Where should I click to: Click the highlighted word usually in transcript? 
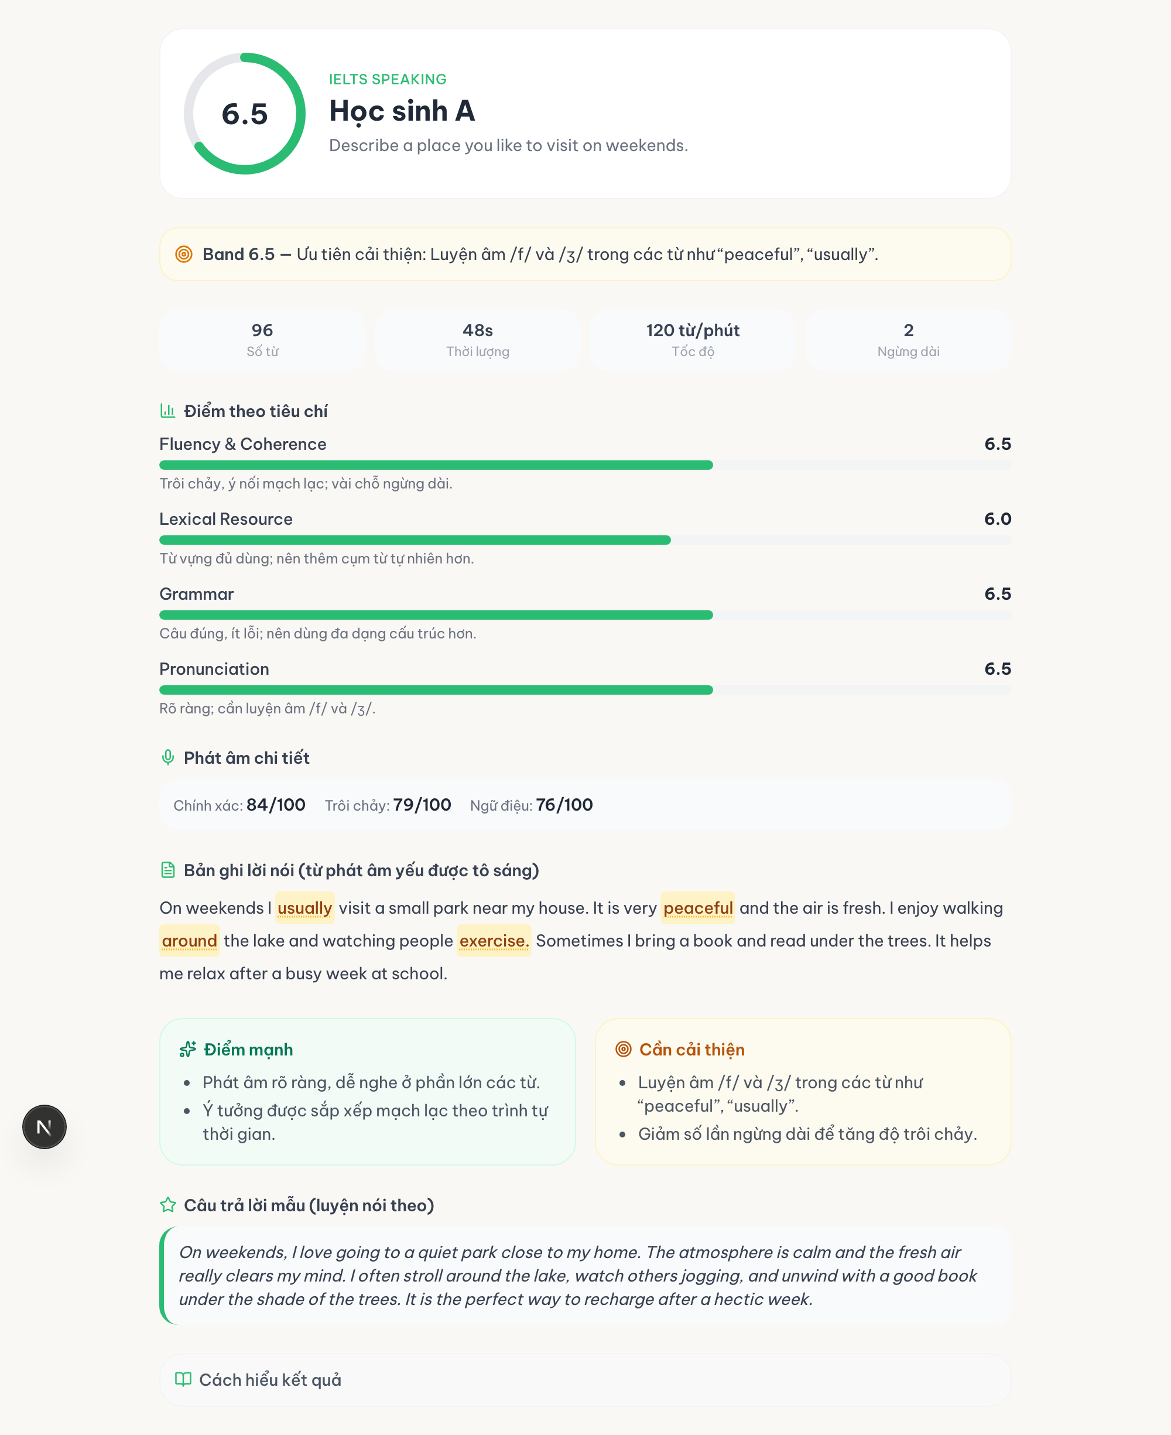[305, 907]
